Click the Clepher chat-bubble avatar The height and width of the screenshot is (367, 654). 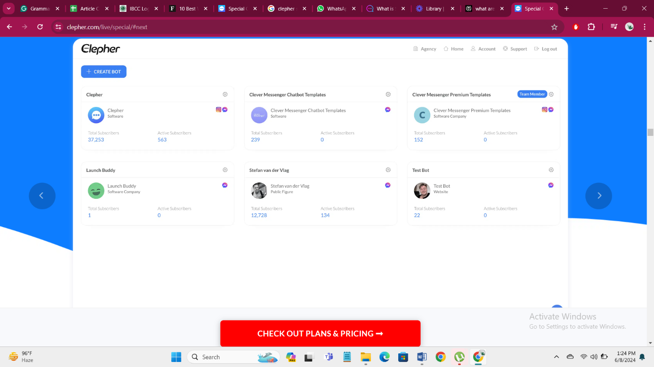coord(96,115)
